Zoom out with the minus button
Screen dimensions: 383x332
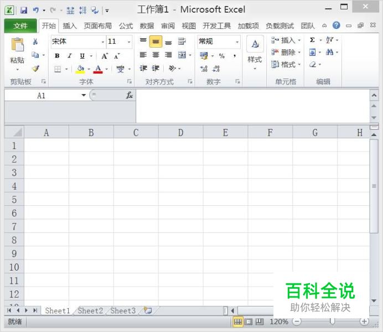[x=297, y=321]
